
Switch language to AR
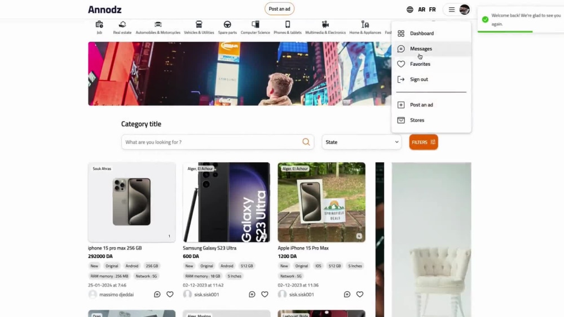(x=421, y=10)
